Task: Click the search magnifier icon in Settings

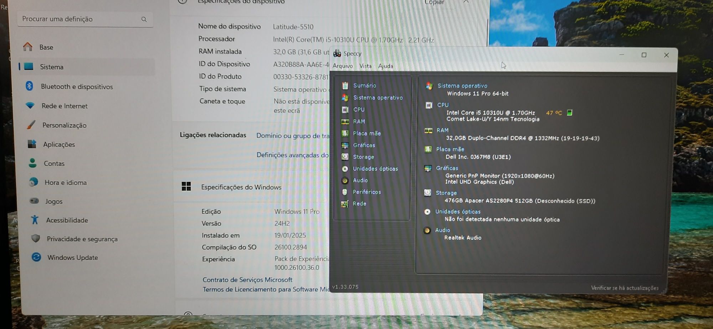Action: 144,19
